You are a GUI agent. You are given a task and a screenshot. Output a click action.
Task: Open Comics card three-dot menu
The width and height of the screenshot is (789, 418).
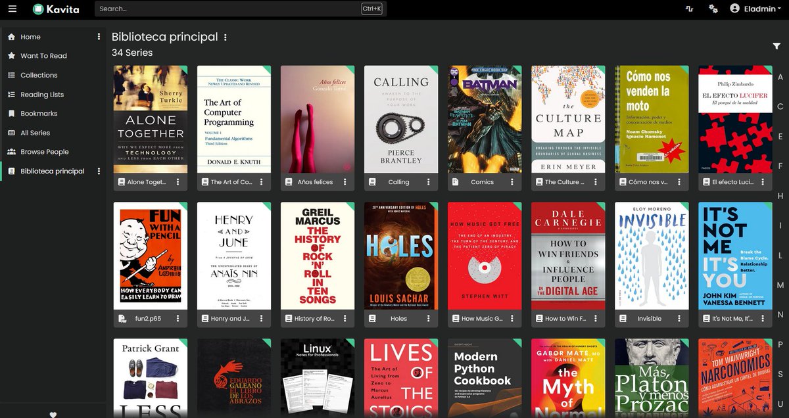click(x=512, y=182)
